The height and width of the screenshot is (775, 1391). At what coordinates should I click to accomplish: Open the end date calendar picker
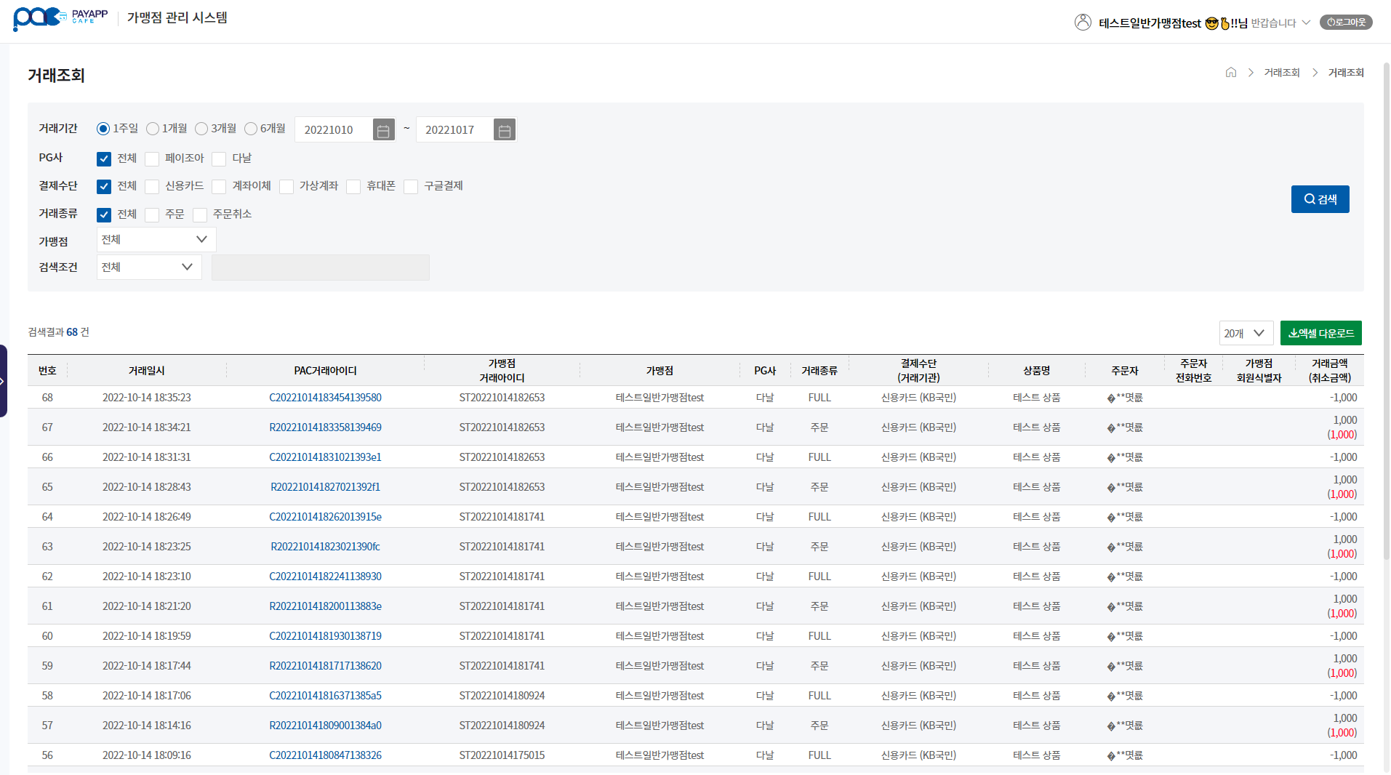(505, 130)
